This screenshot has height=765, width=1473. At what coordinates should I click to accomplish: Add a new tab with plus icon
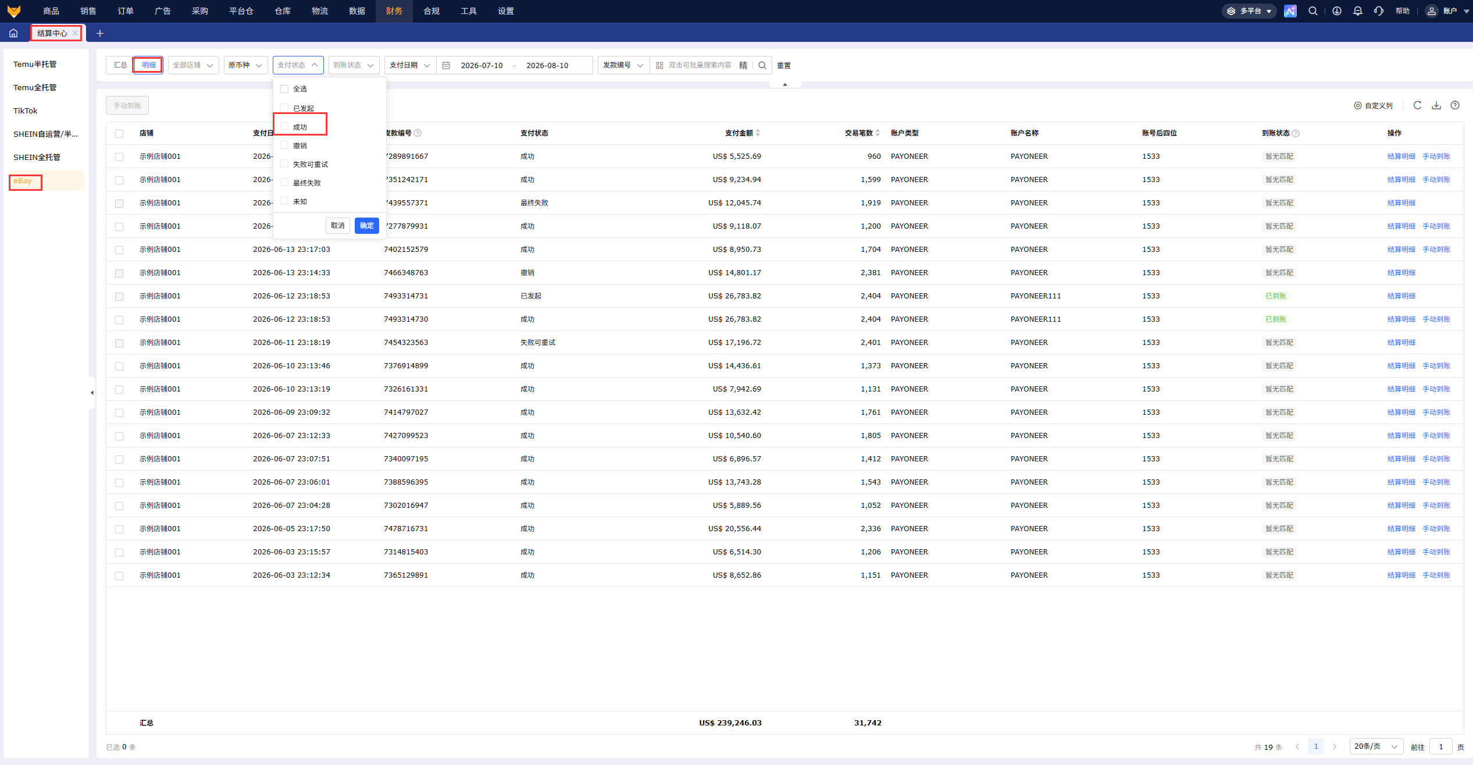coord(100,33)
